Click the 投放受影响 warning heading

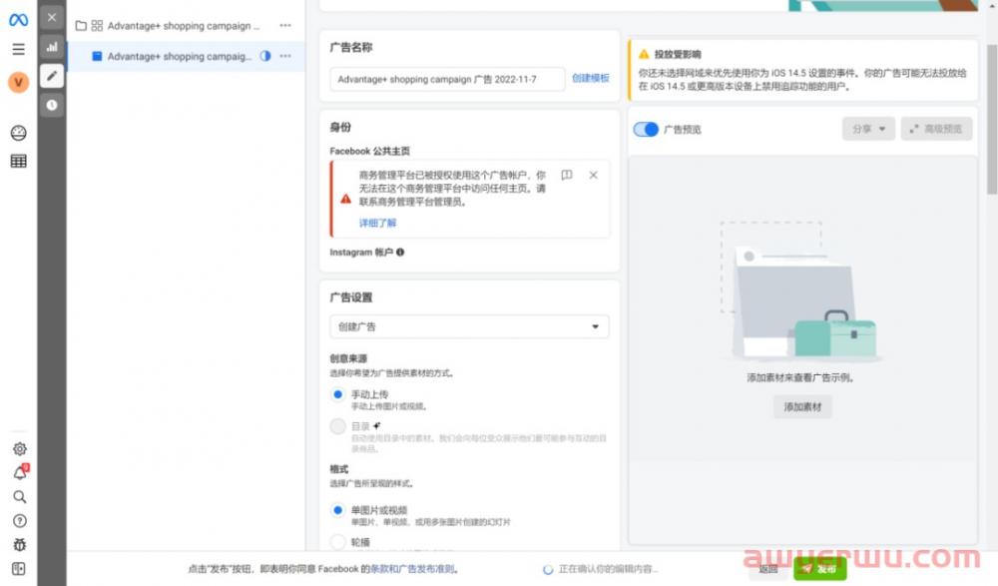[678, 54]
